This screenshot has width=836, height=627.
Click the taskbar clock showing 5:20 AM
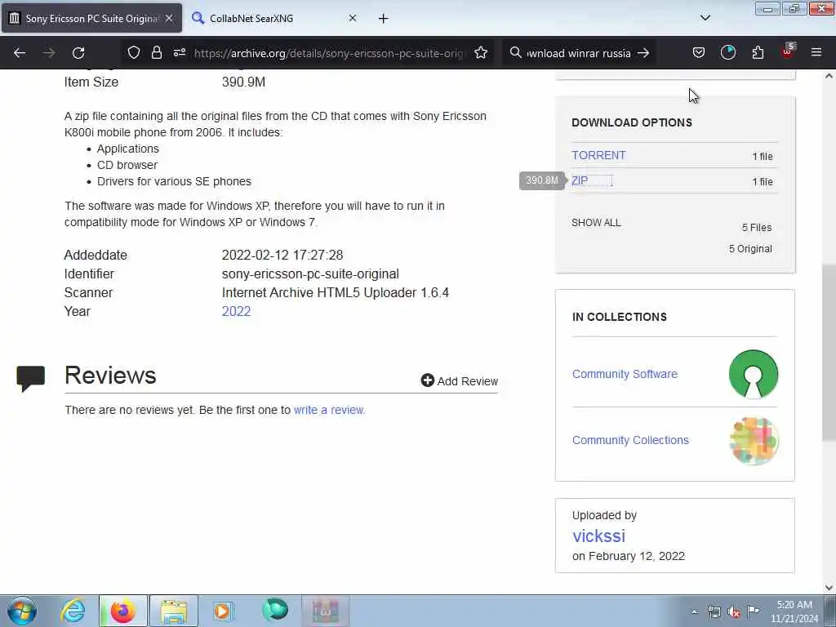[794, 611]
